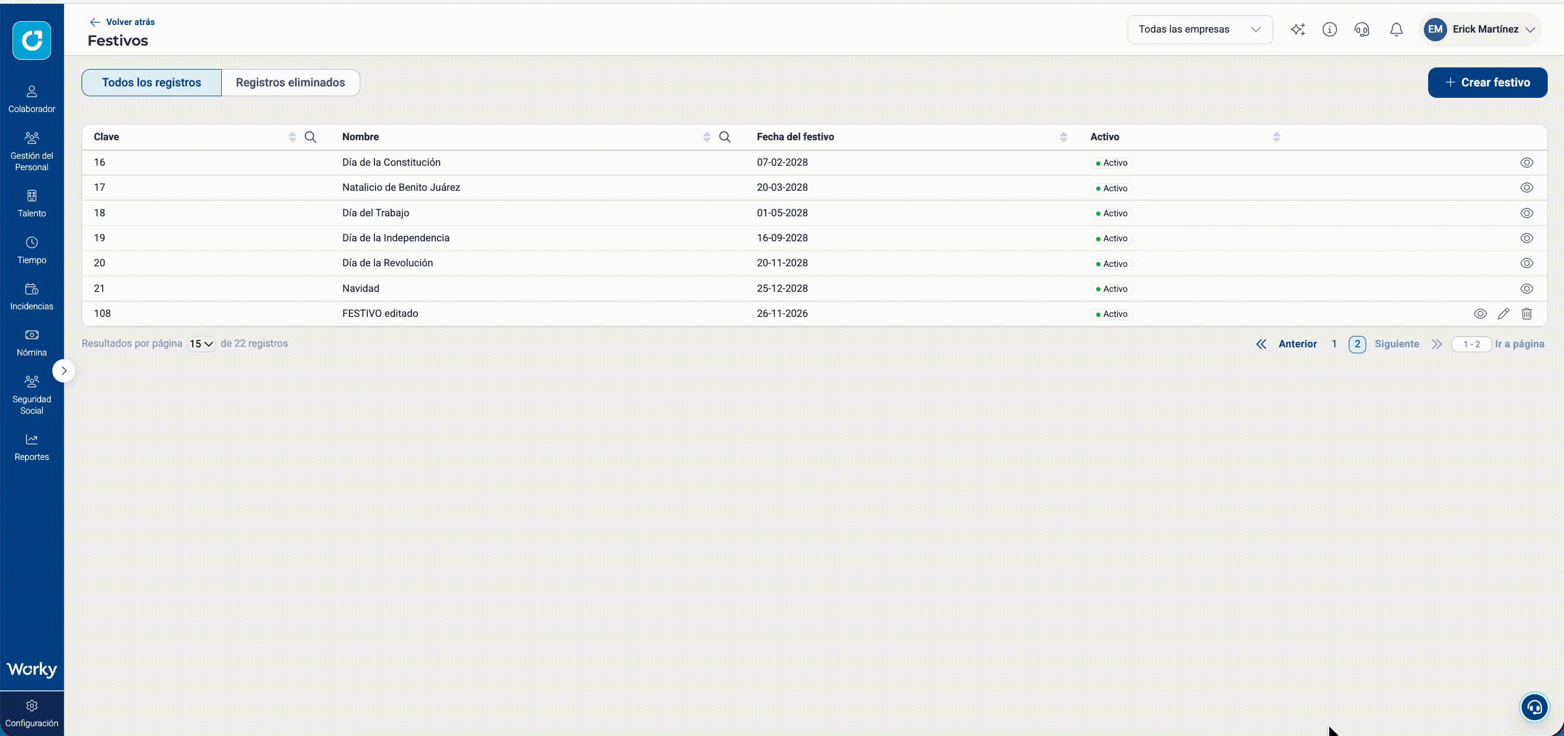1564x736 pixels.
Task: Click Volver atrás link
Action: (122, 22)
